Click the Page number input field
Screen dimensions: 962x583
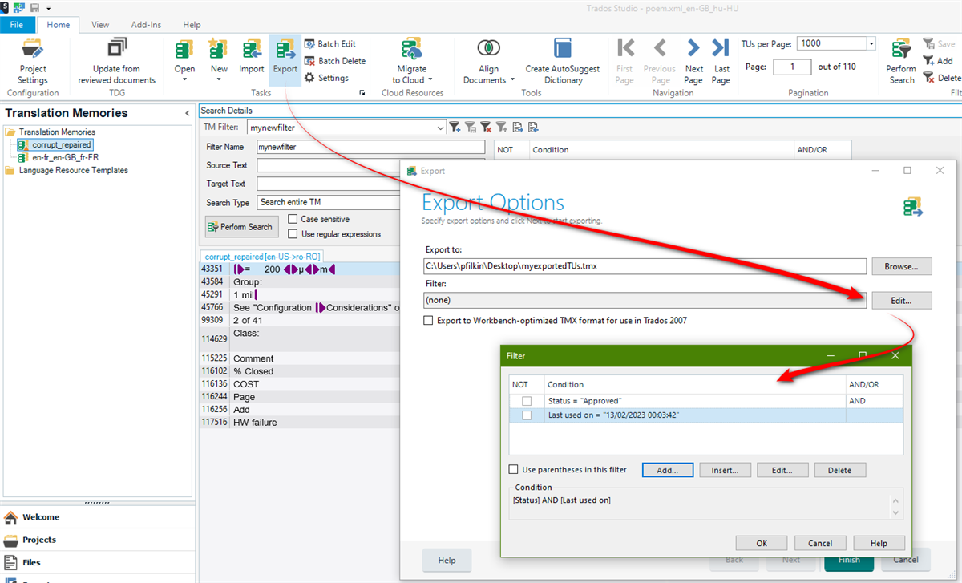coord(792,67)
